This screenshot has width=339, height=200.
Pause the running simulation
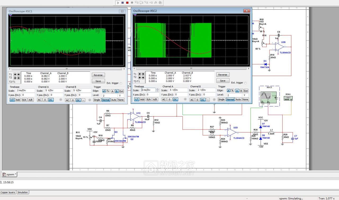click(123, 3)
